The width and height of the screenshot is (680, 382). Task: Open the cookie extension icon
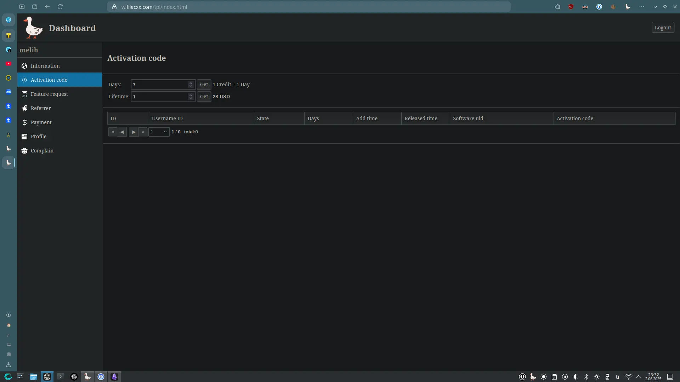(x=613, y=7)
